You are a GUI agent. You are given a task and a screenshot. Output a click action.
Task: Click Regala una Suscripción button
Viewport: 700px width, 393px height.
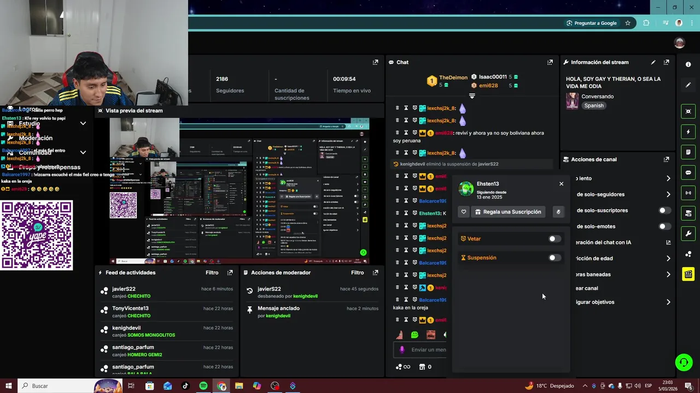tap(508, 212)
